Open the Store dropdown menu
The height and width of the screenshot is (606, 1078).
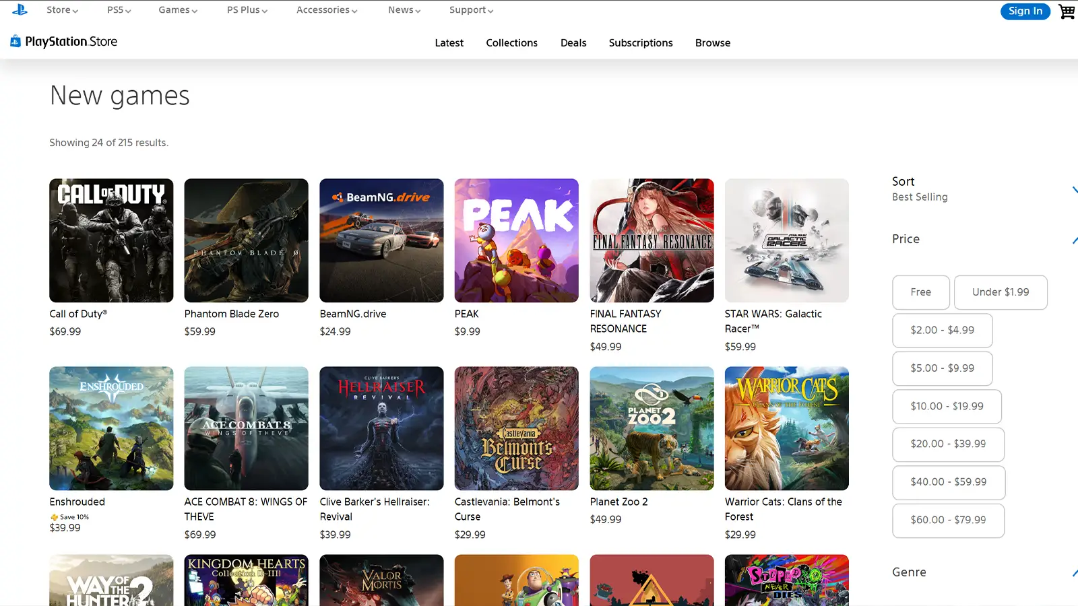coord(62,10)
